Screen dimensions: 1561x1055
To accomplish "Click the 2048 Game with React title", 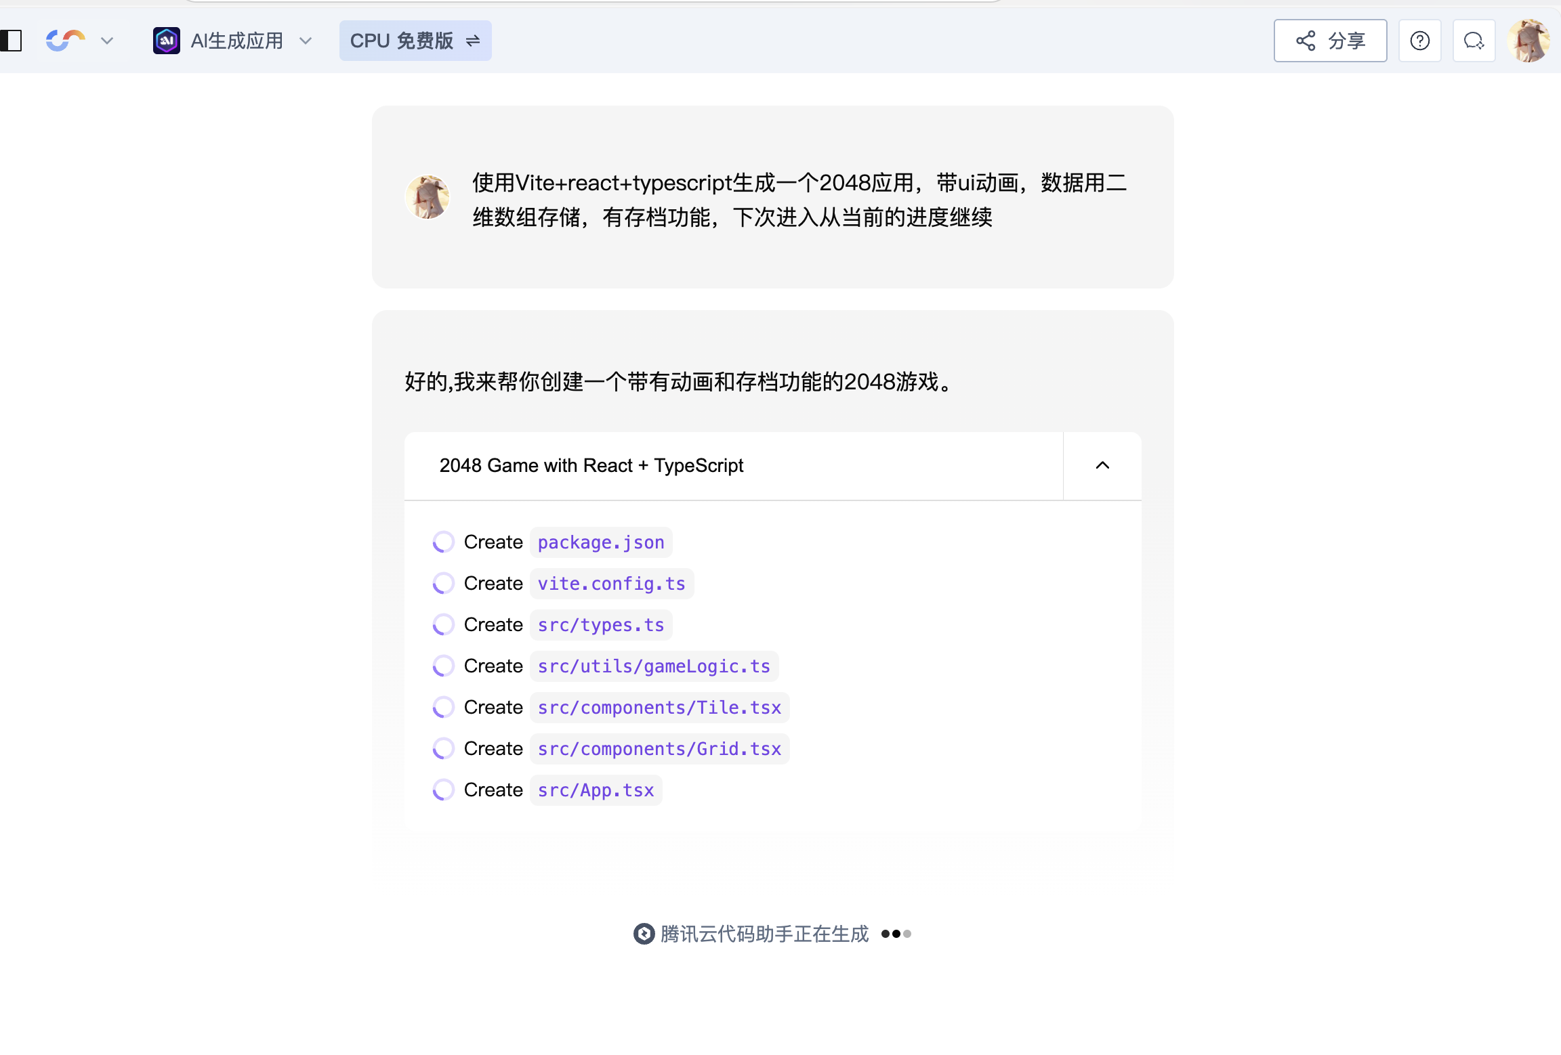I will 591,465.
